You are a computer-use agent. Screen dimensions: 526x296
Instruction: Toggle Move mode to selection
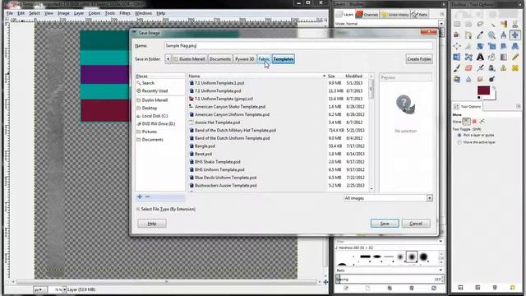click(474, 122)
